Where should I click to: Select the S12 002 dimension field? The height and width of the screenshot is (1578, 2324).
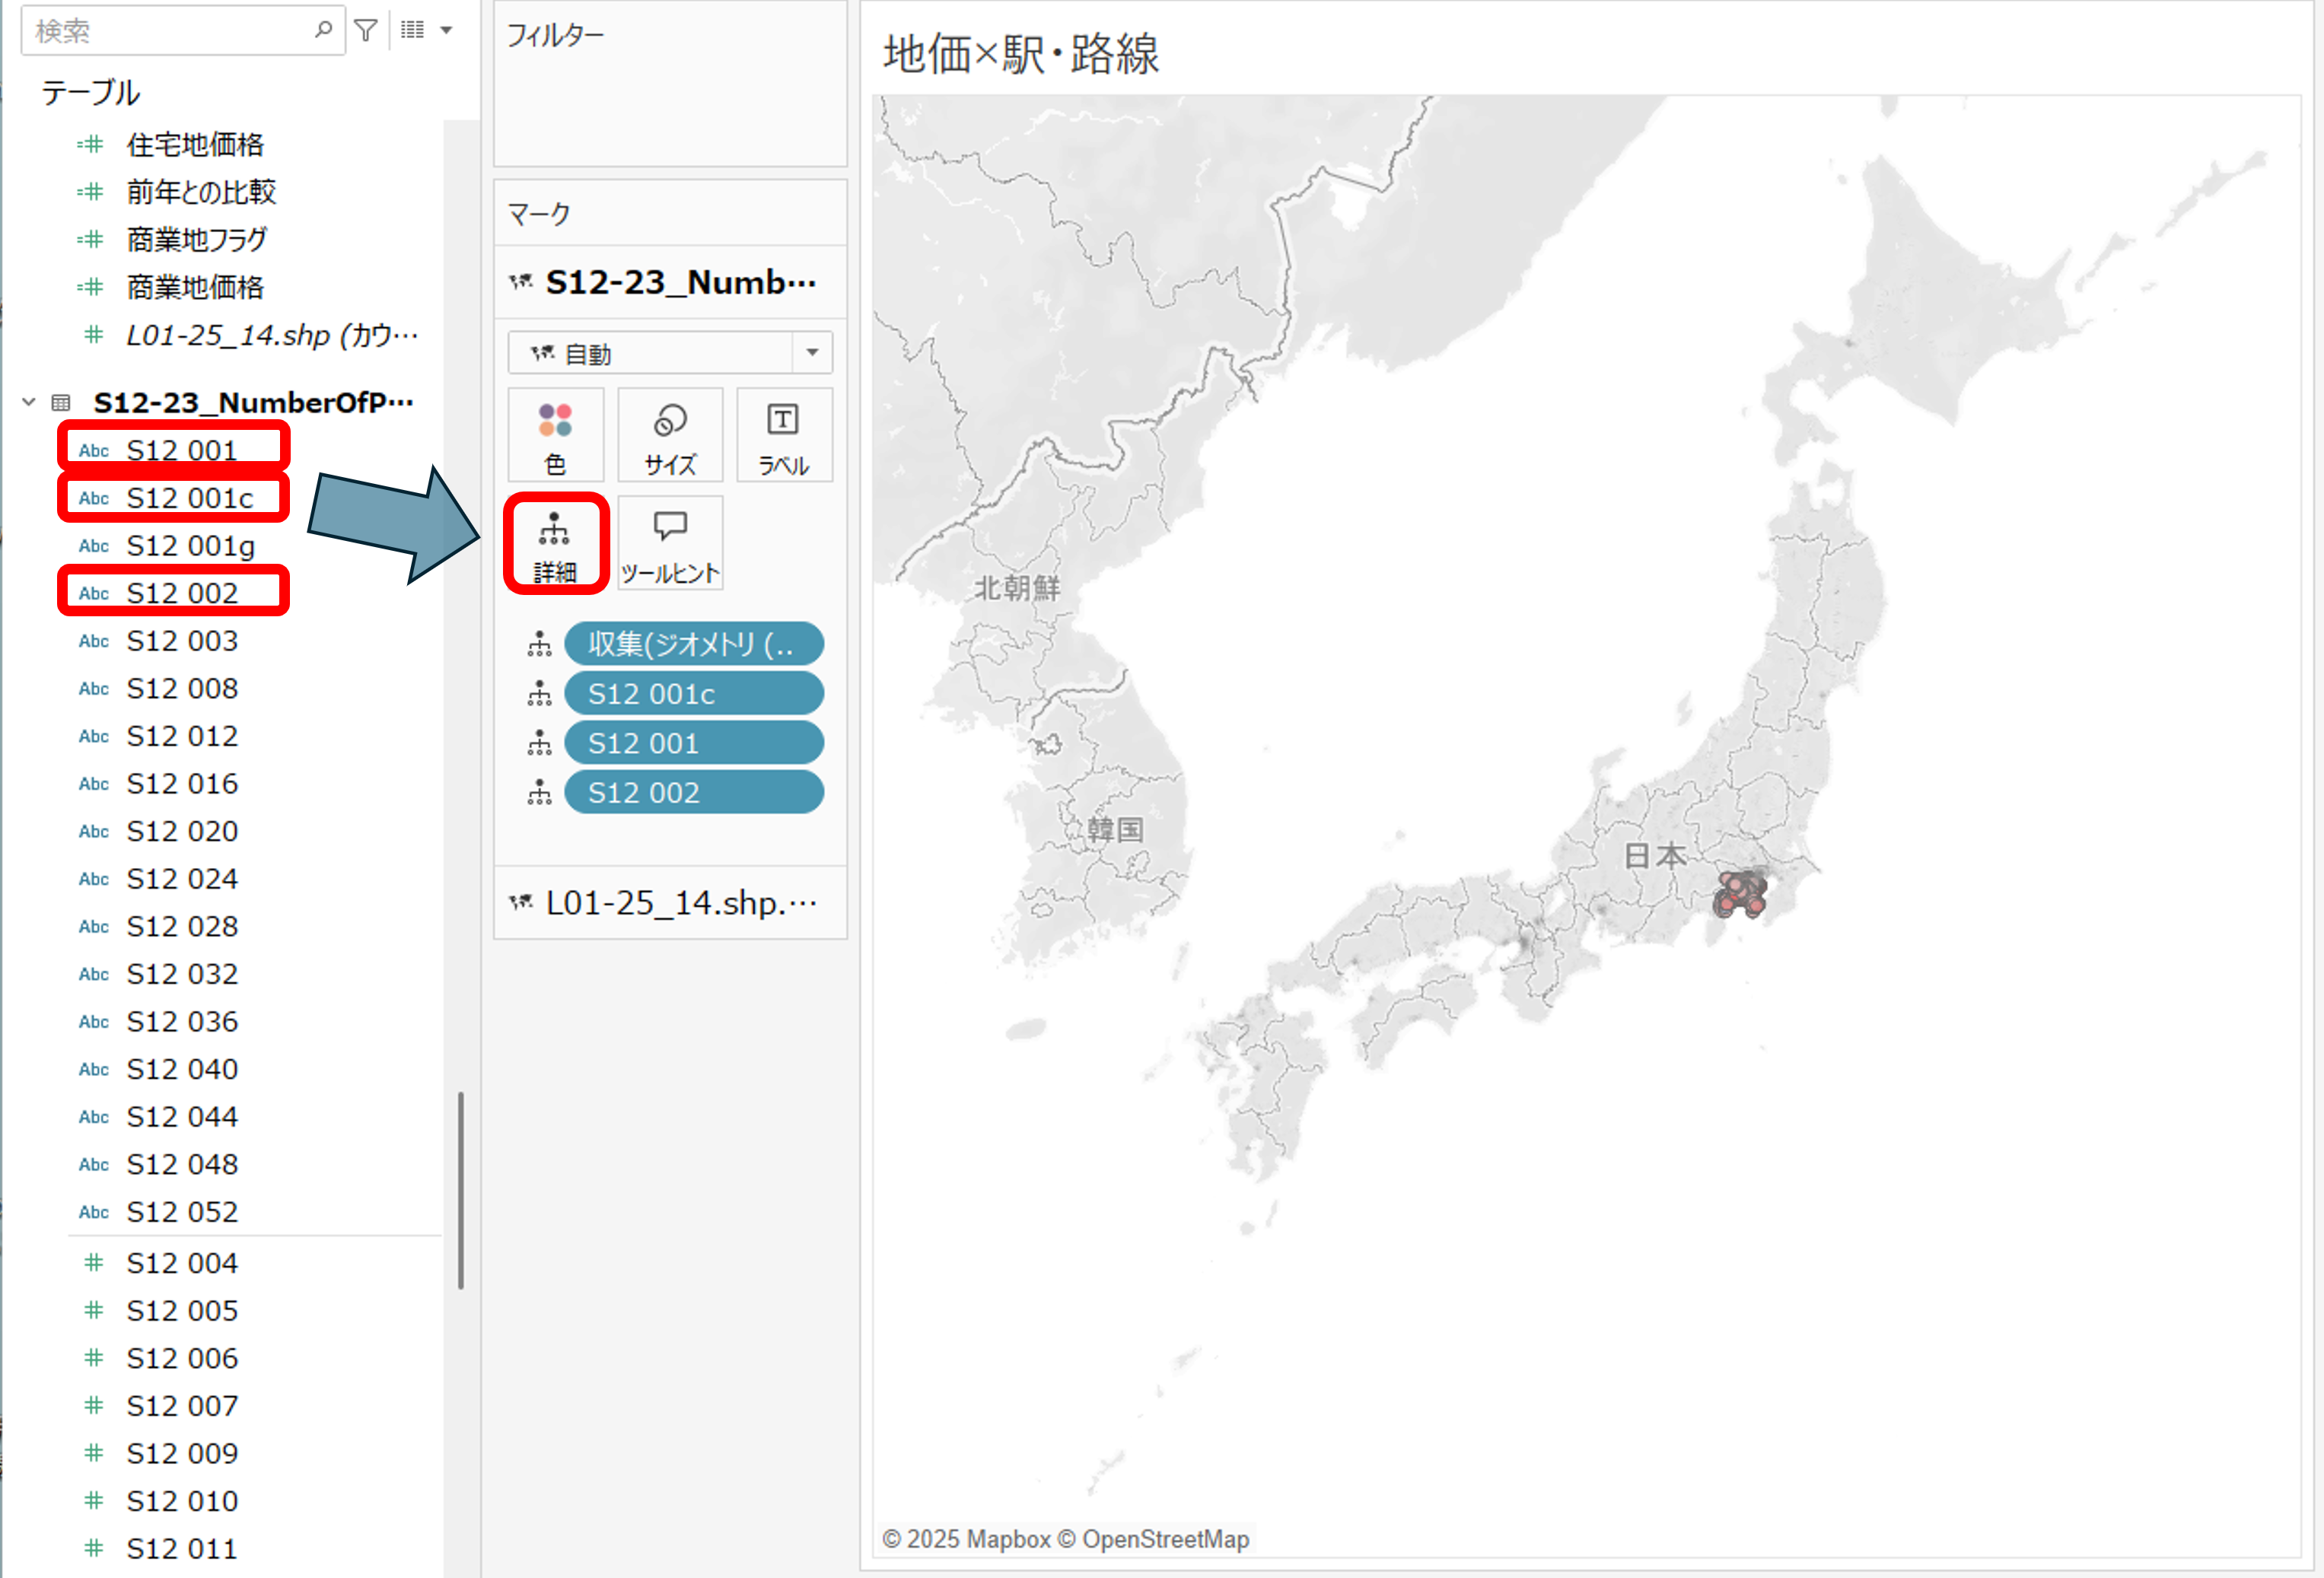180,593
